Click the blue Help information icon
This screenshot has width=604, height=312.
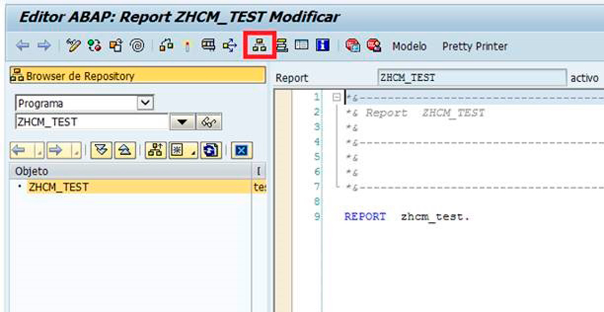323,45
